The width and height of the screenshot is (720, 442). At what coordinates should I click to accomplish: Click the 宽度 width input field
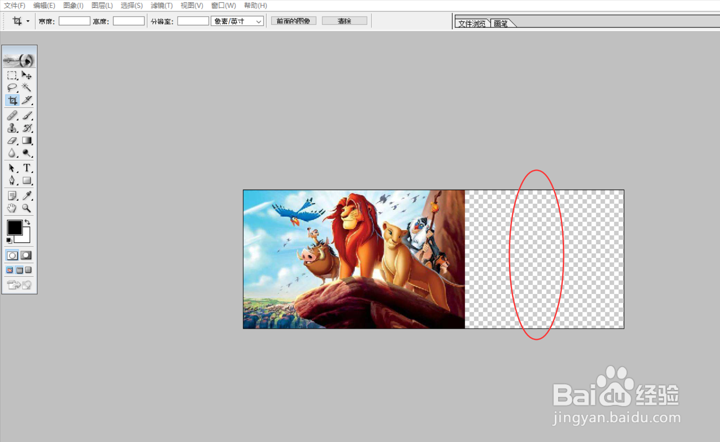click(75, 21)
